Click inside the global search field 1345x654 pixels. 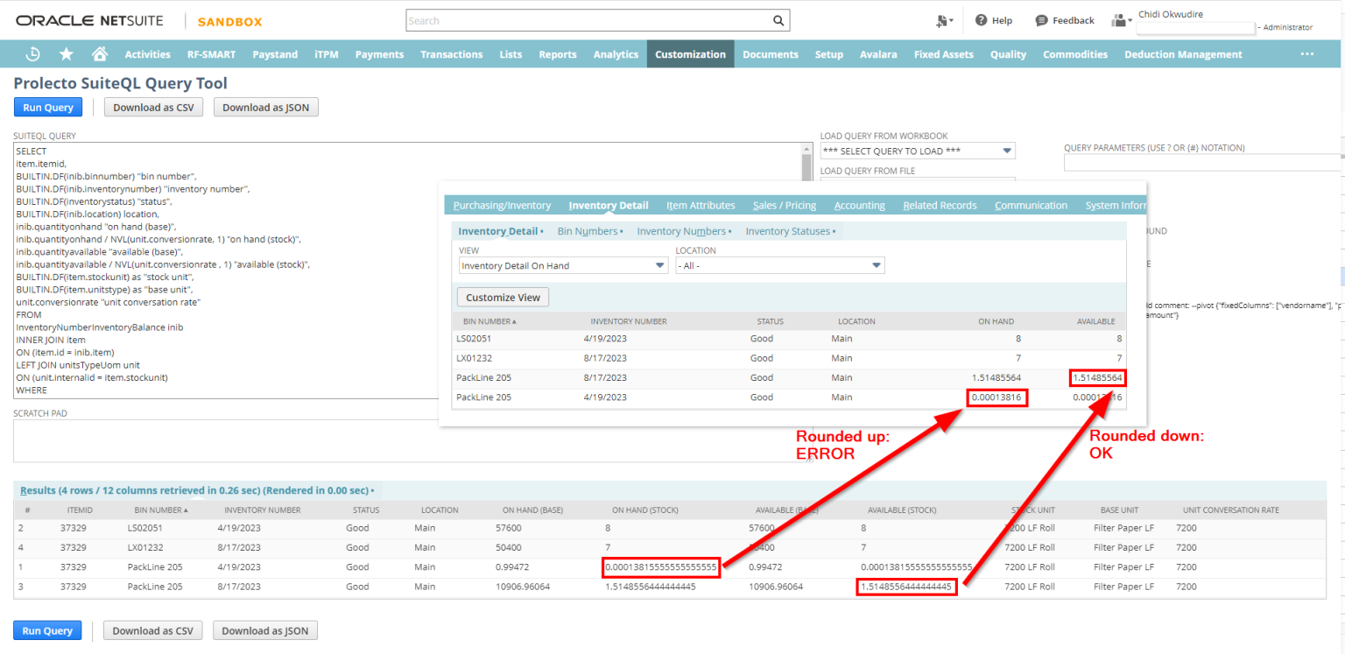[578, 19]
